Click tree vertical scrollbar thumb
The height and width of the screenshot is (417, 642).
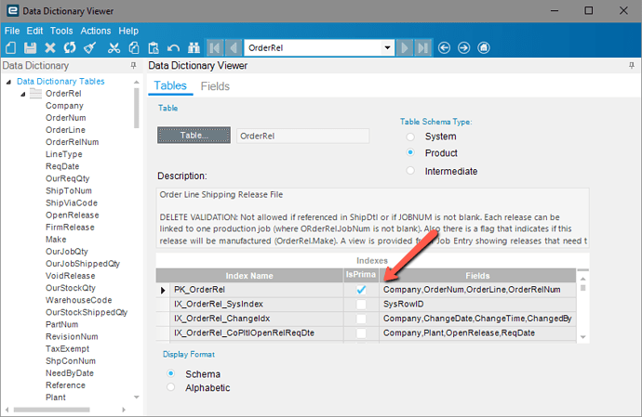[x=137, y=108]
